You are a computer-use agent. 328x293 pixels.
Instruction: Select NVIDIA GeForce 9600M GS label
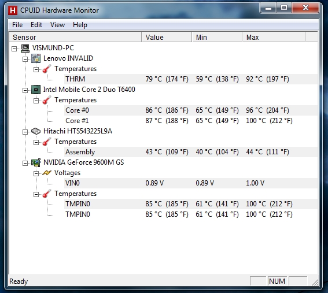(83, 162)
